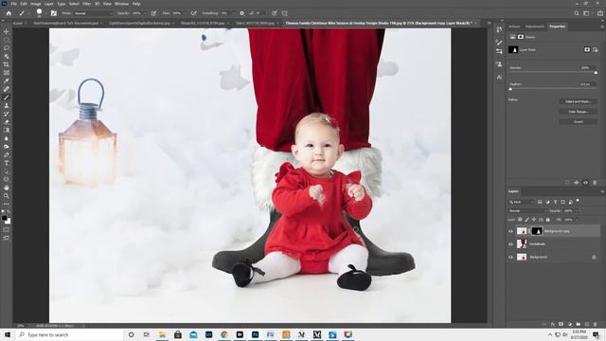Toggle airbrush build-up effect icon
This screenshot has height=341, width=606.
coord(193,13)
